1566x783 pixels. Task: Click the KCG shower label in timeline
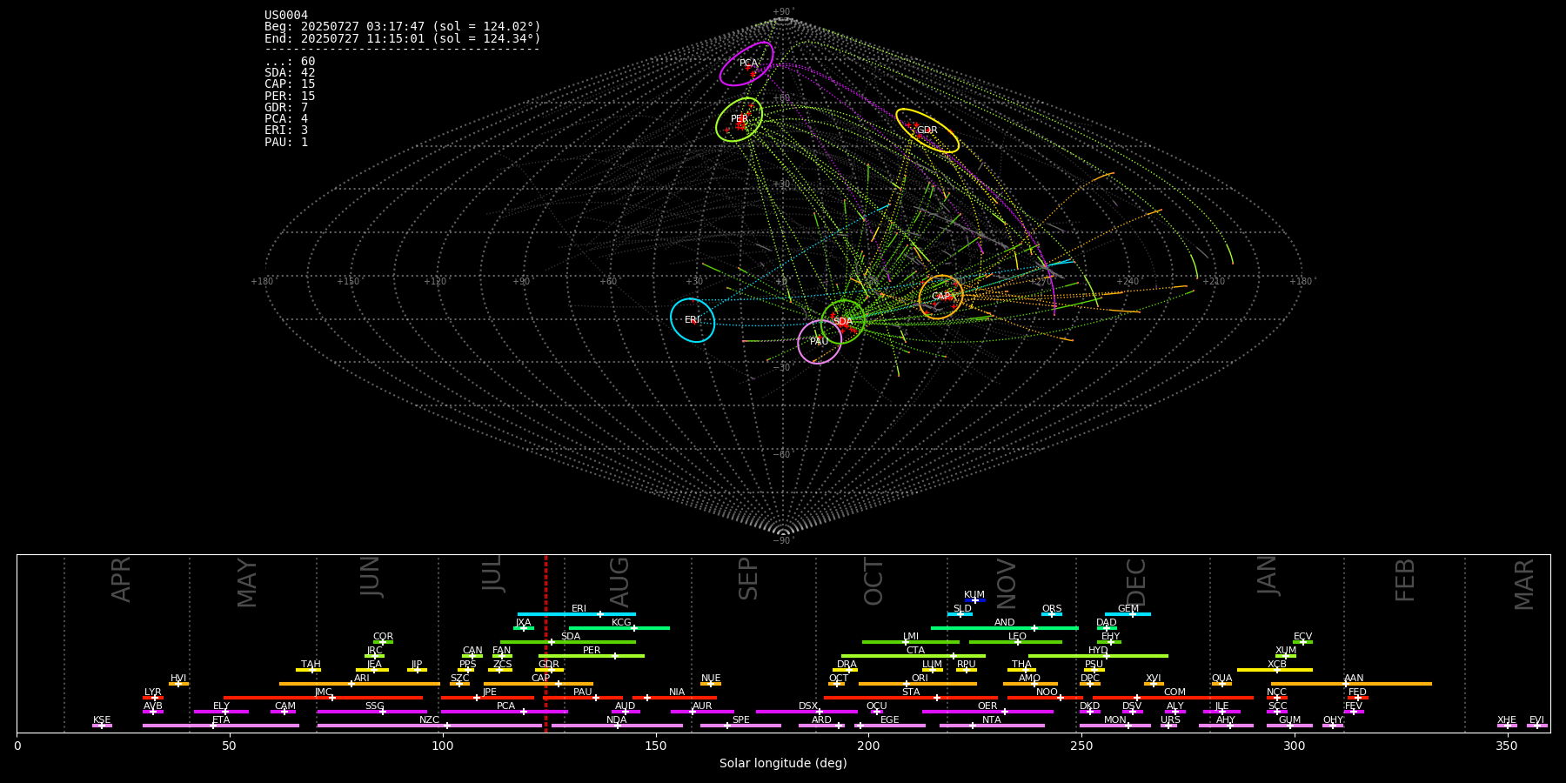point(621,623)
